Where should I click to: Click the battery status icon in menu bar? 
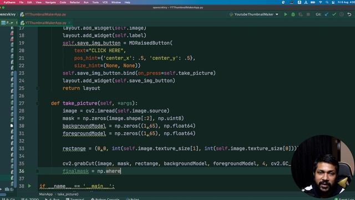313,2
